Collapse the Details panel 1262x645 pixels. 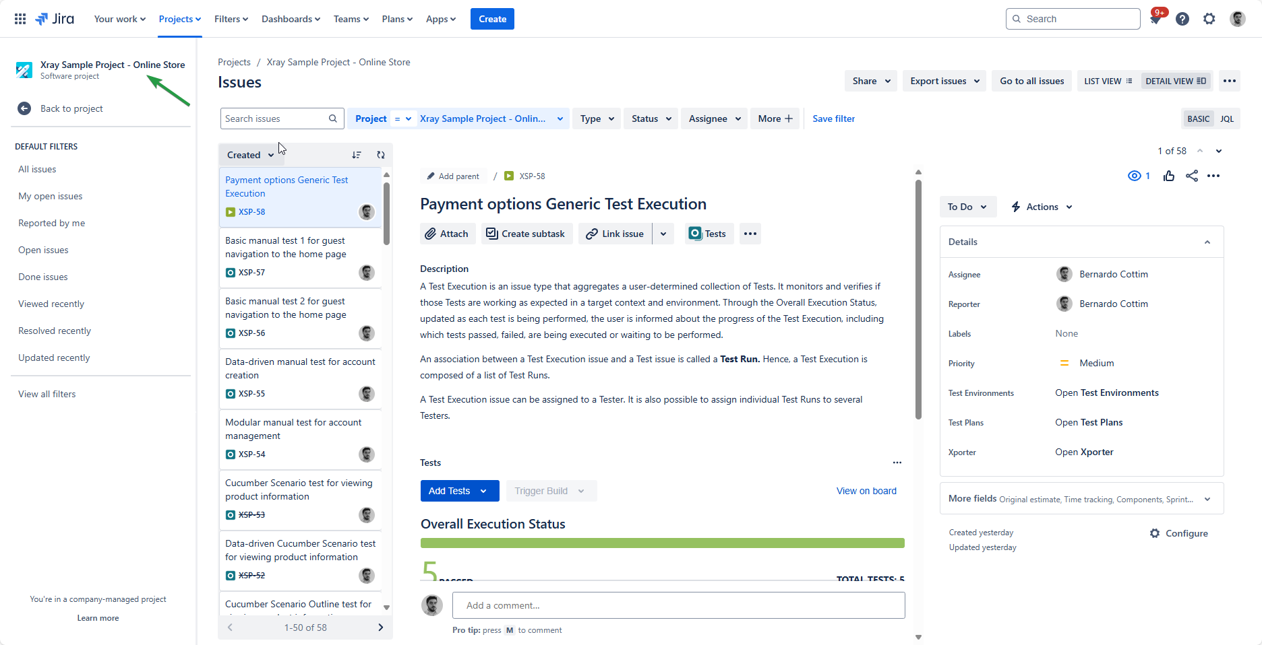tap(1207, 242)
